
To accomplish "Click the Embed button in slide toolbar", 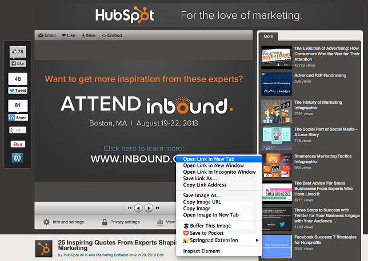I will click(x=112, y=35).
